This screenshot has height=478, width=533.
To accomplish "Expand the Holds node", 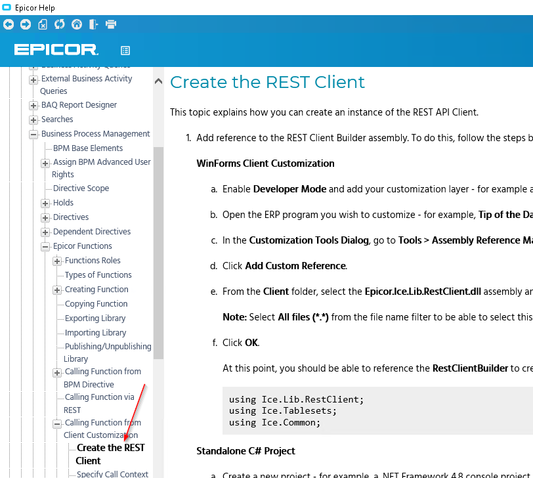I will [x=45, y=204].
